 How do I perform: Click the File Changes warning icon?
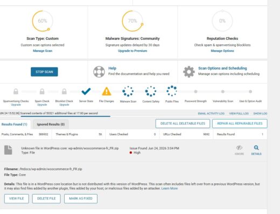pyautogui.click(x=107, y=91)
